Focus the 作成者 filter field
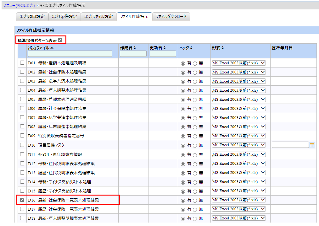The width and height of the screenshot is (319, 226). 133,54
